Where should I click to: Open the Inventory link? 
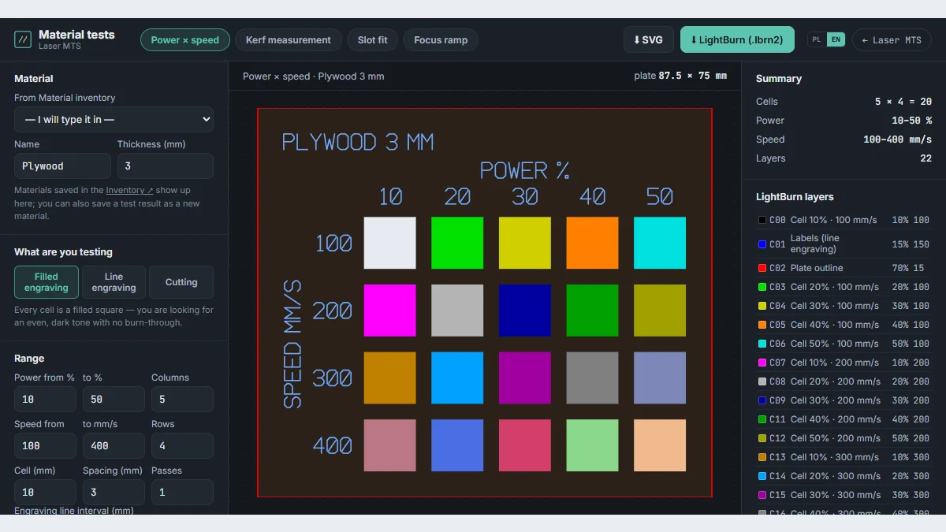(129, 190)
